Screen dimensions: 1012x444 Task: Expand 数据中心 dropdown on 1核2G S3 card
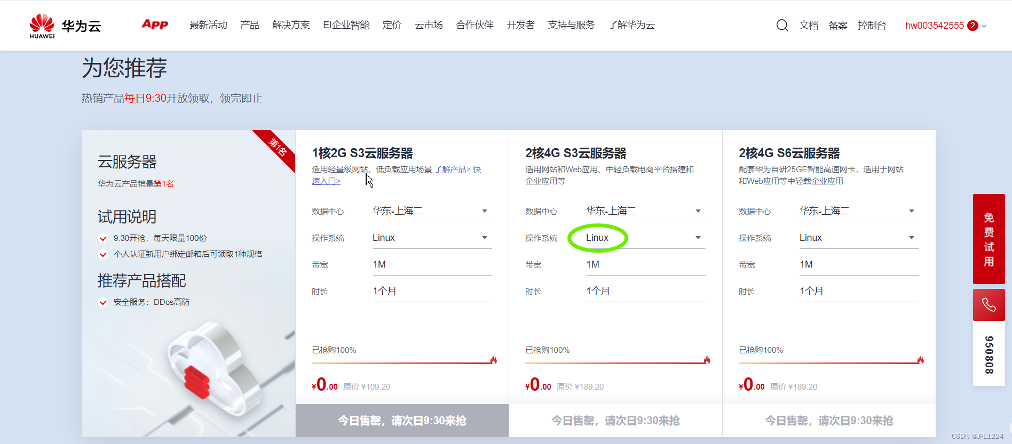[x=432, y=211]
